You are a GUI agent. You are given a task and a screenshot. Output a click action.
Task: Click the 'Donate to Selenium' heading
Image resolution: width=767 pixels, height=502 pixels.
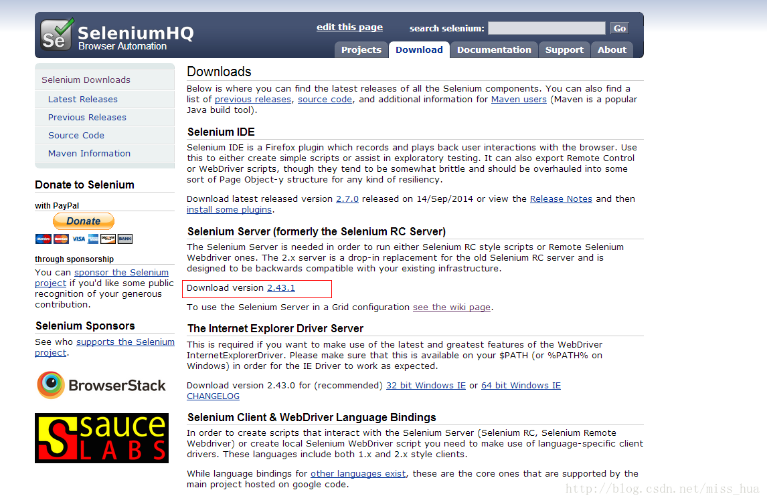[x=84, y=184]
